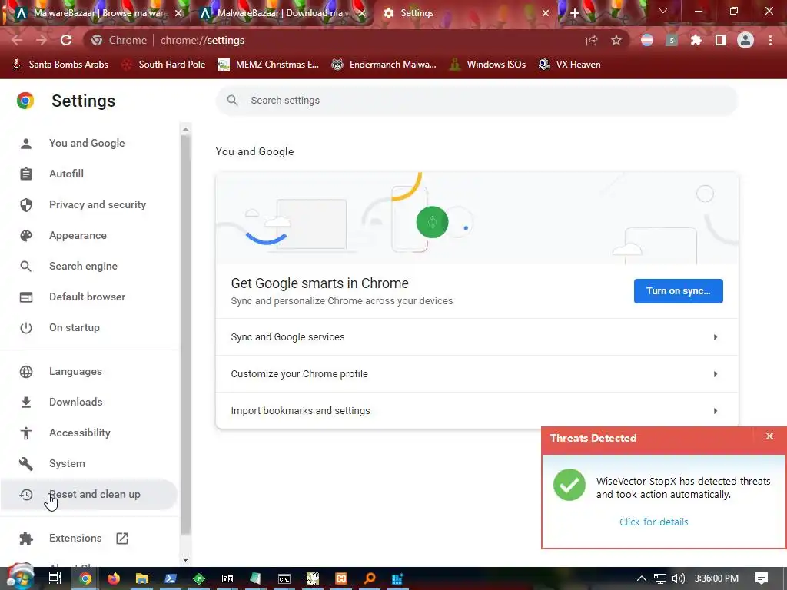The height and width of the screenshot is (590, 787).
Task: Open 7-Zip from taskbar
Action: click(x=227, y=578)
